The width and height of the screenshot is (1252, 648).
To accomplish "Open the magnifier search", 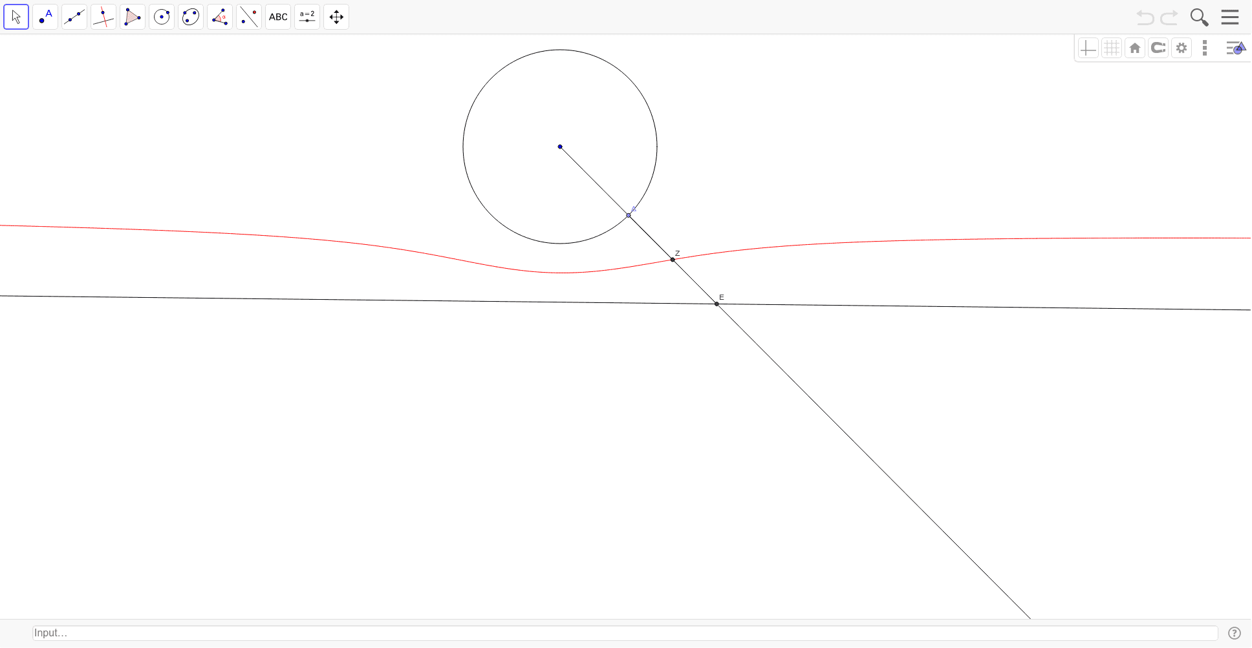I will coord(1200,17).
